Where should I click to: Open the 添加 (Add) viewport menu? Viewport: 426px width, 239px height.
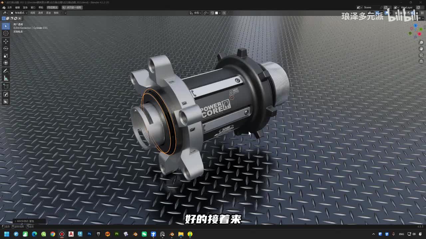[48, 13]
